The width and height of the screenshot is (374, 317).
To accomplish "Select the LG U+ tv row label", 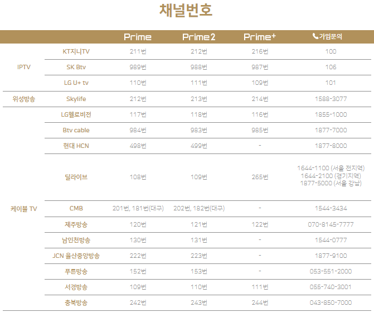I will (x=76, y=83).
